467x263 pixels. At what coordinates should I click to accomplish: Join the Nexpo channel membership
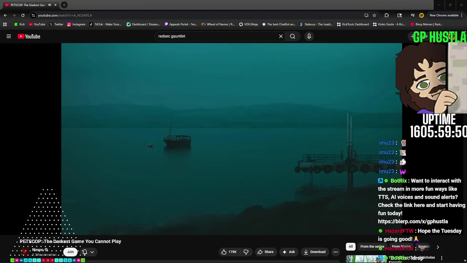(70, 252)
